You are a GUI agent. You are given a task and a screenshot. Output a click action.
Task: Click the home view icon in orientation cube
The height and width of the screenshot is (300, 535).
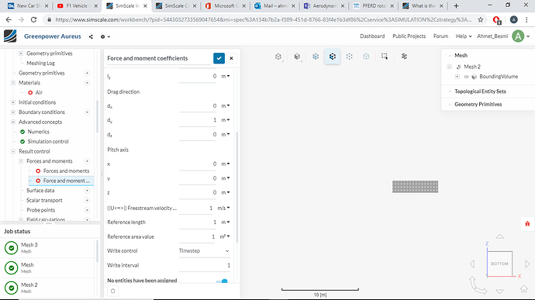click(x=523, y=288)
